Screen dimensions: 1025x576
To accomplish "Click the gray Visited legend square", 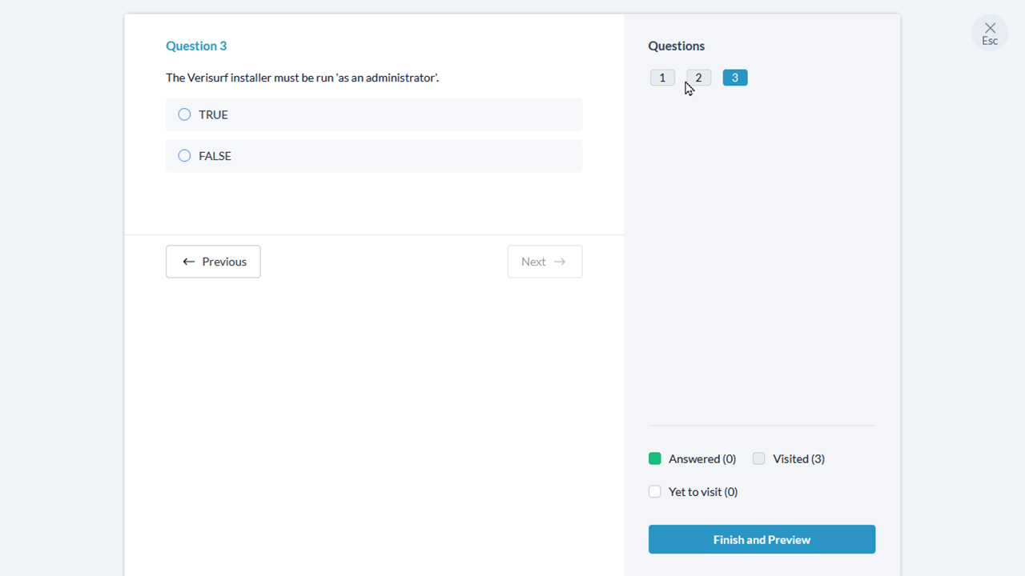I will click(x=759, y=458).
